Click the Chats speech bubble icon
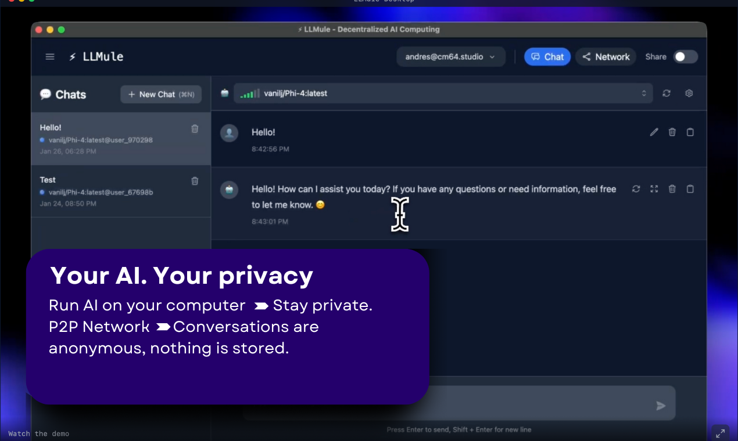 pyautogui.click(x=45, y=94)
